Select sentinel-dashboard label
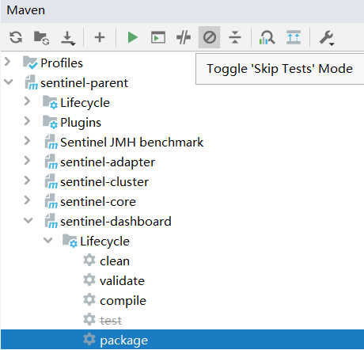364x350 pixels. click(116, 222)
